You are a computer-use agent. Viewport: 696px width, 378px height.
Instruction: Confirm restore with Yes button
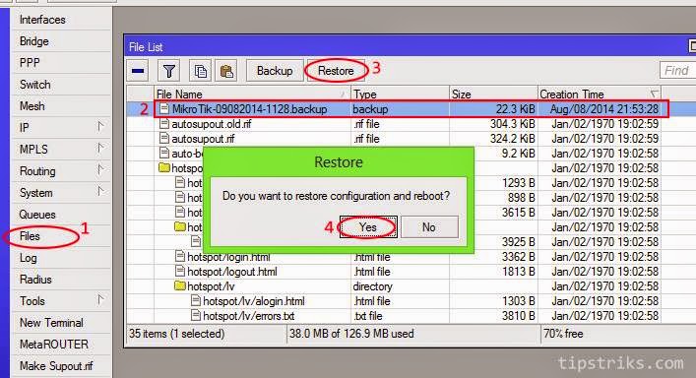click(x=368, y=227)
